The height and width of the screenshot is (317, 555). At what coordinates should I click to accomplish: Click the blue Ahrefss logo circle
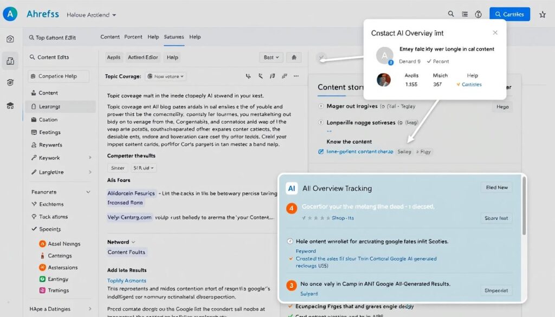coord(10,14)
